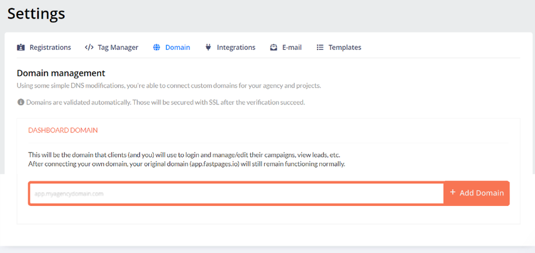Image resolution: width=535 pixels, height=253 pixels.
Task: Open the E-mail tab
Action: 292,48
